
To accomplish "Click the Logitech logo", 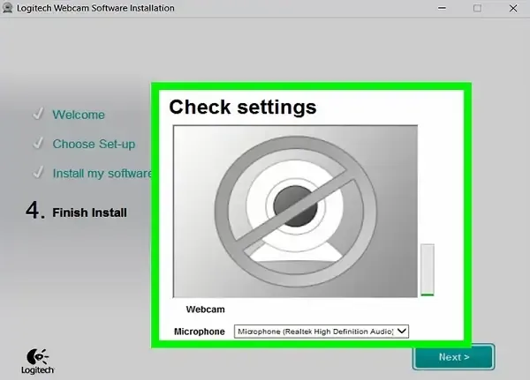I will coord(37,361).
